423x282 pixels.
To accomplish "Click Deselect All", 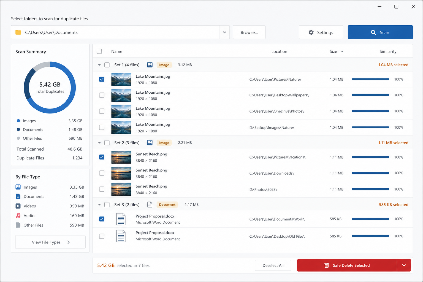I will (x=273, y=265).
